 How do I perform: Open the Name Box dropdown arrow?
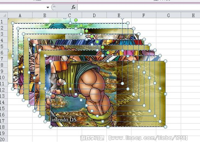[x=48, y=8]
